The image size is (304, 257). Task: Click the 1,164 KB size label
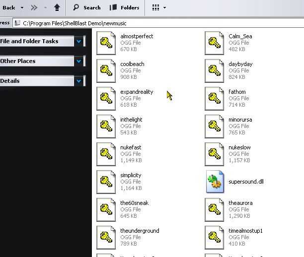(131, 188)
